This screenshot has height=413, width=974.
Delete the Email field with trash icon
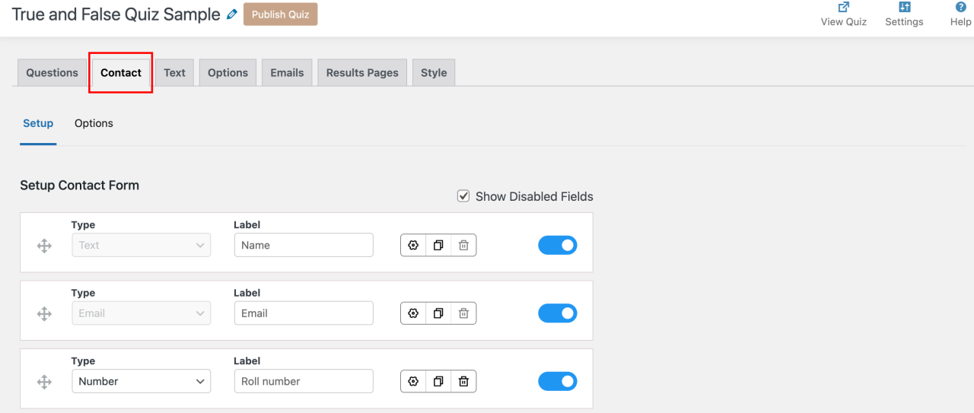(463, 313)
